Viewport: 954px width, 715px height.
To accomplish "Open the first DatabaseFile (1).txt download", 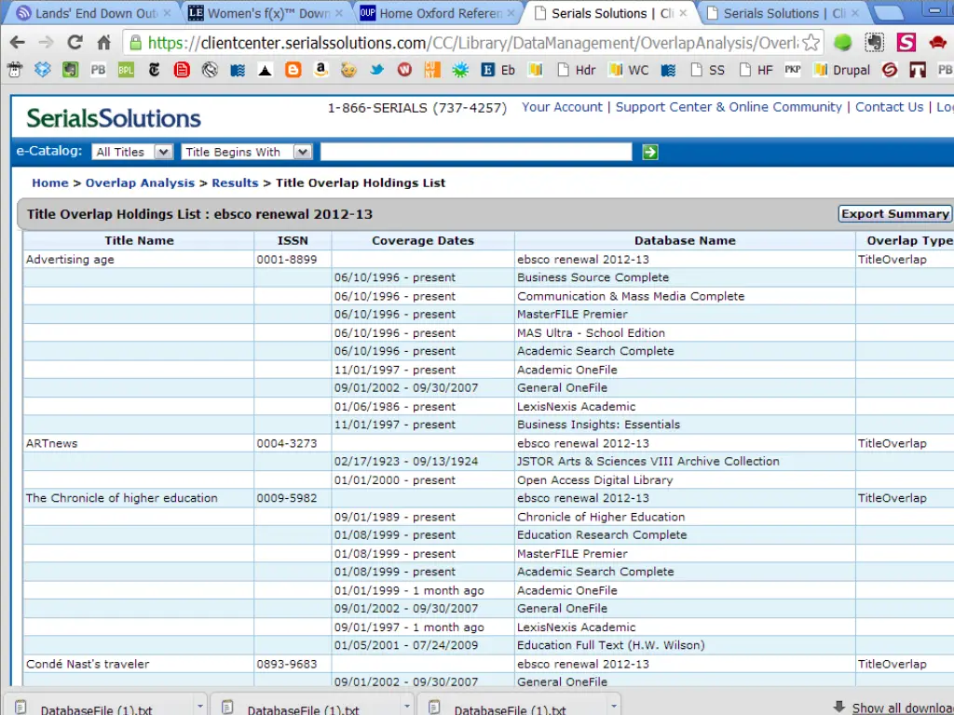I will click(x=96, y=709).
